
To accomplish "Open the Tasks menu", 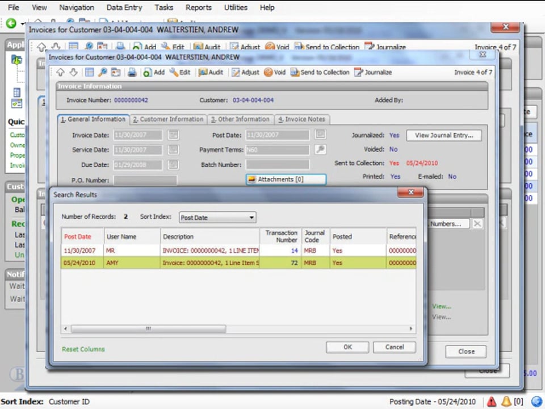I will tap(163, 7).
